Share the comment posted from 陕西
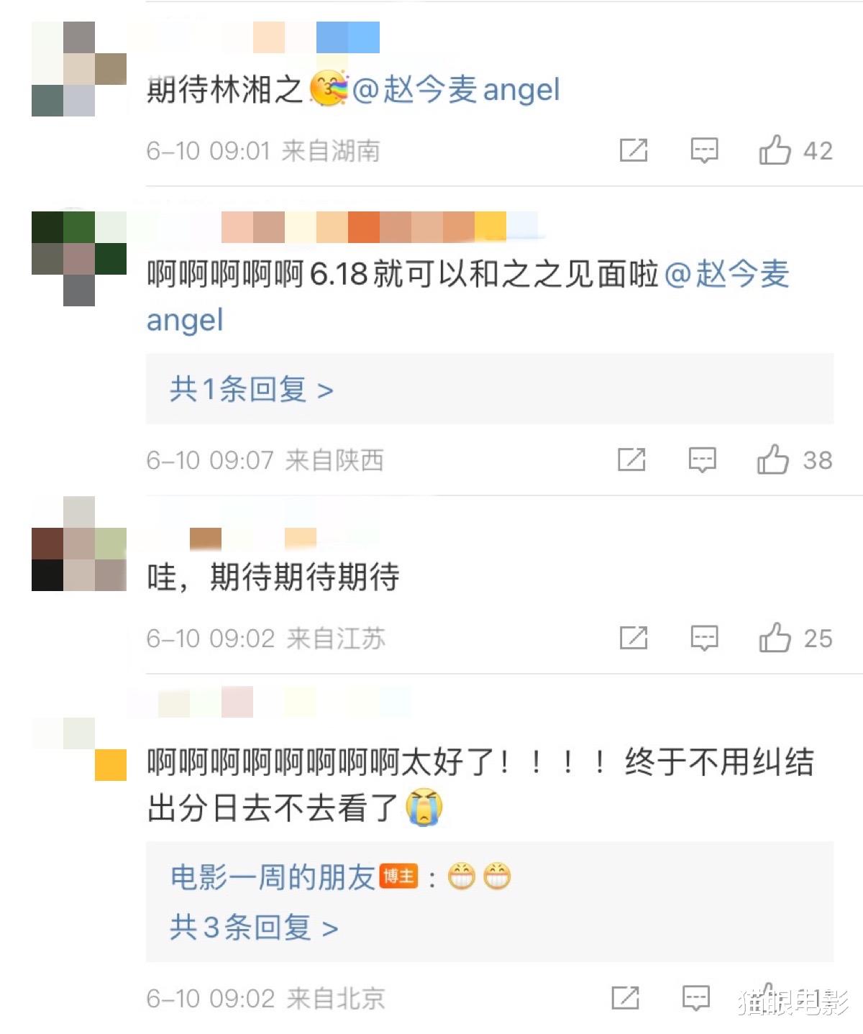This screenshot has height=1034, width=863. tap(631, 459)
